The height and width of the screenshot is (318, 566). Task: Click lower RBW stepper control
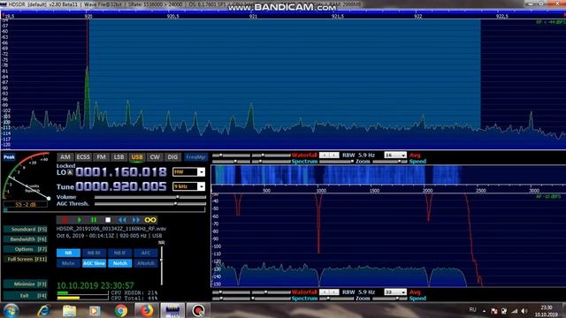pyautogui.click(x=329, y=292)
